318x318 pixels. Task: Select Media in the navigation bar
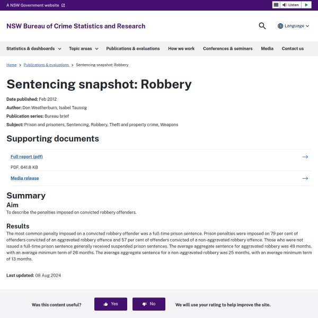267,49
